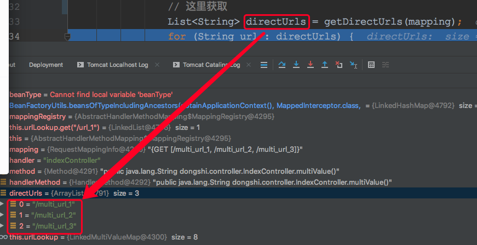This screenshot has height=245, width=477.
Task: Expand the 0 = "/multi_url_1" entry
Action: pyautogui.click(x=2, y=204)
